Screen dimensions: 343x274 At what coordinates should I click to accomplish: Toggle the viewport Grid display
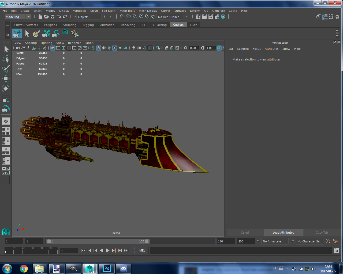point(53,48)
